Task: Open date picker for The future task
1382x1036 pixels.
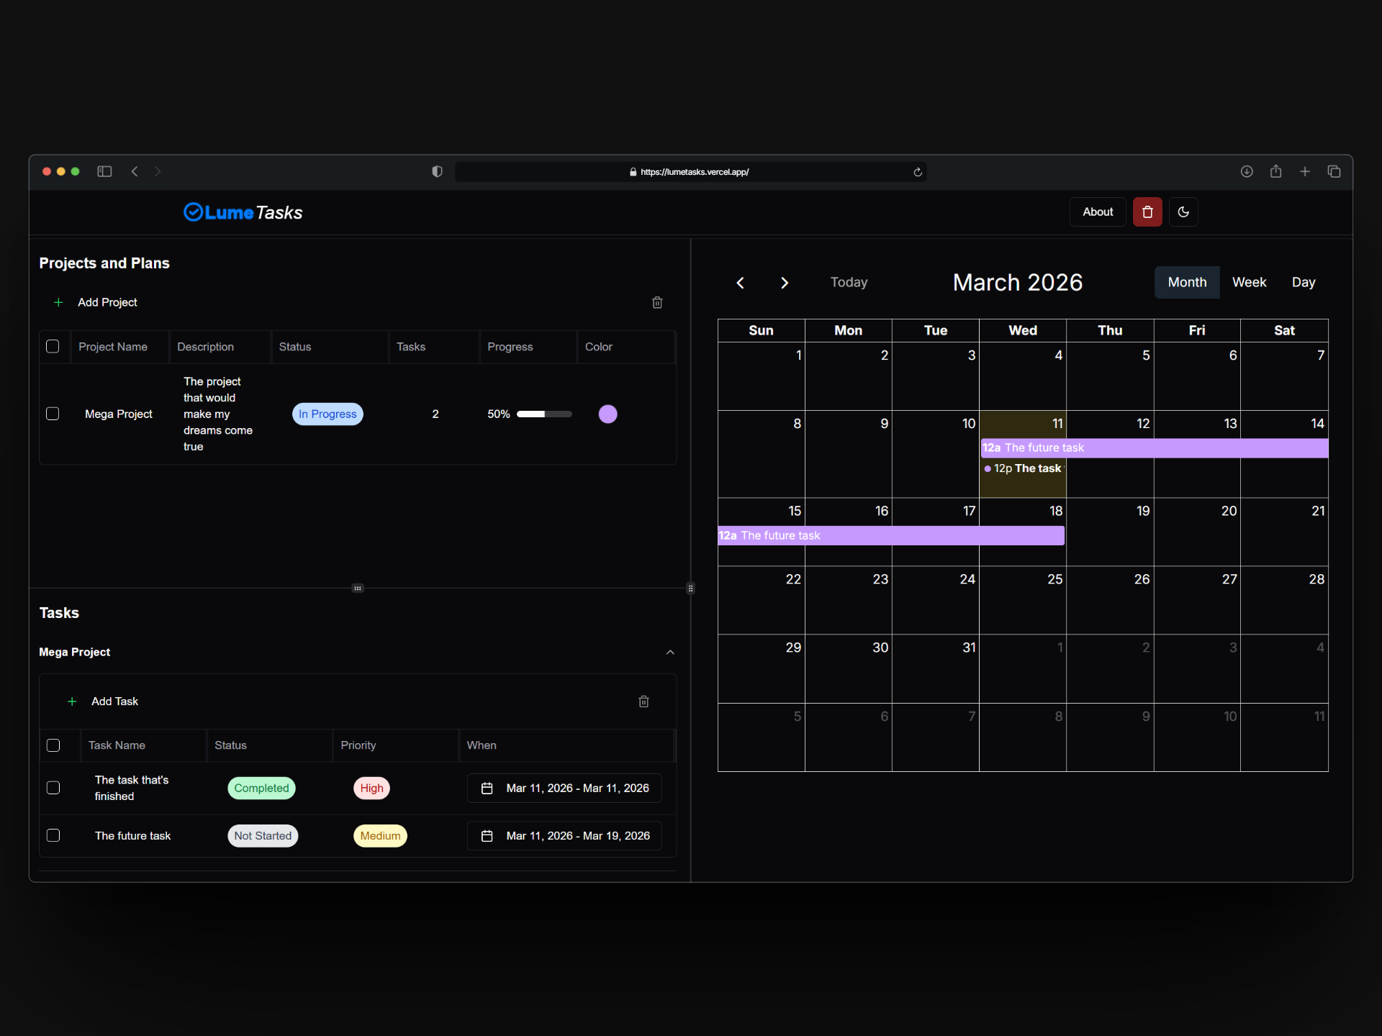Action: (x=564, y=835)
